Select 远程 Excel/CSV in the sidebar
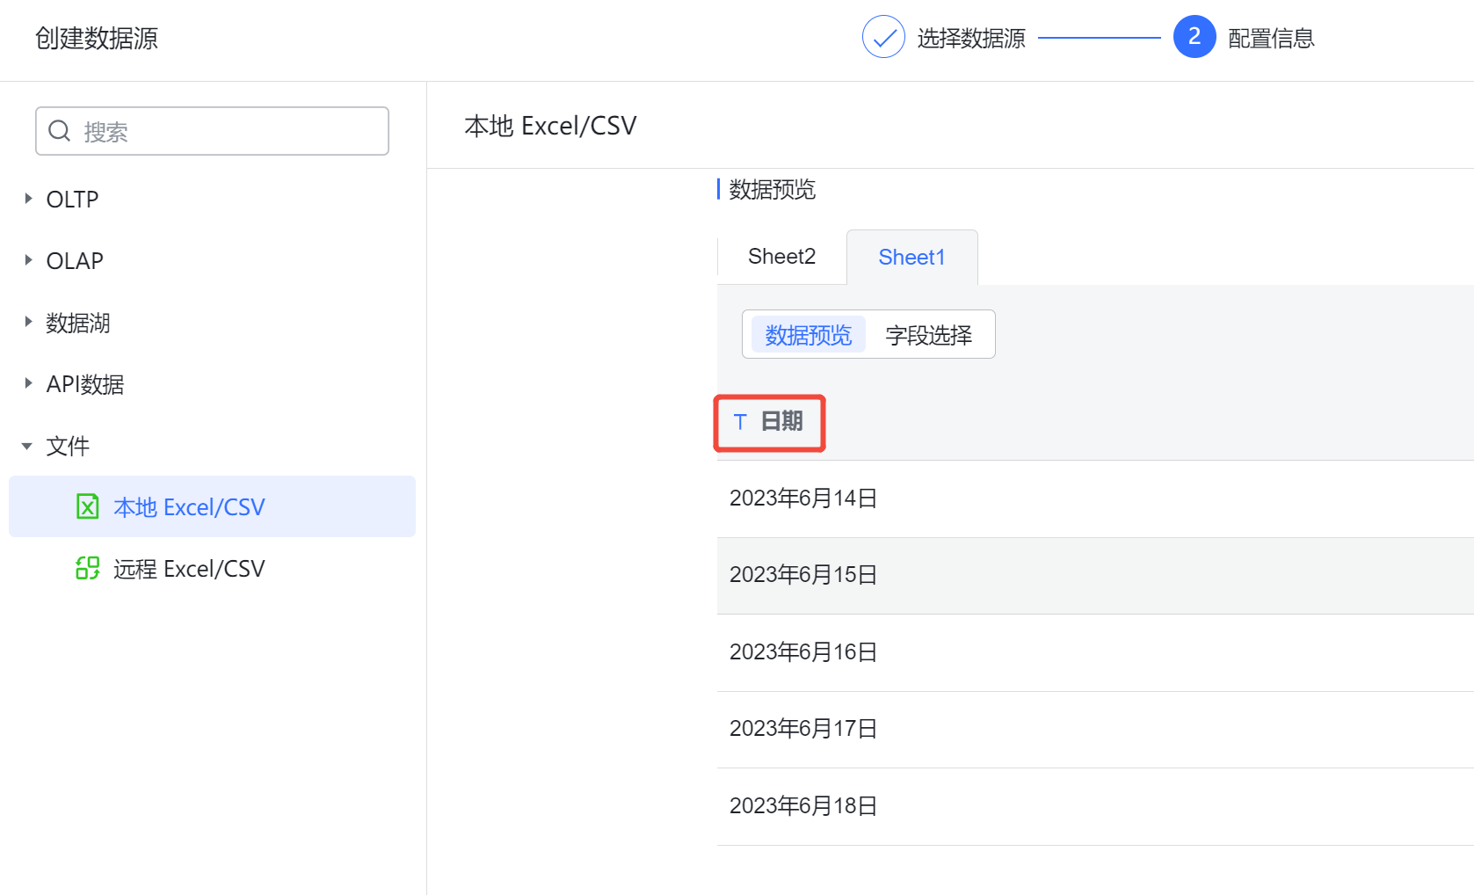 click(212, 568)
